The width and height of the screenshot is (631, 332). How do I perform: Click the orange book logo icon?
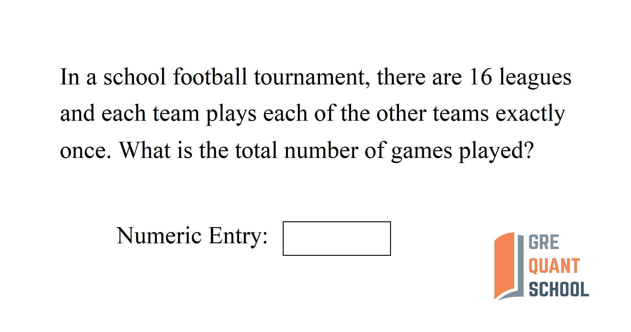(x=504, y=265)
